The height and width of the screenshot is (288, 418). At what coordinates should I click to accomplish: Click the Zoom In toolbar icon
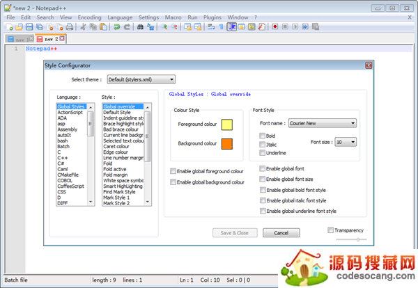(164, 27)
